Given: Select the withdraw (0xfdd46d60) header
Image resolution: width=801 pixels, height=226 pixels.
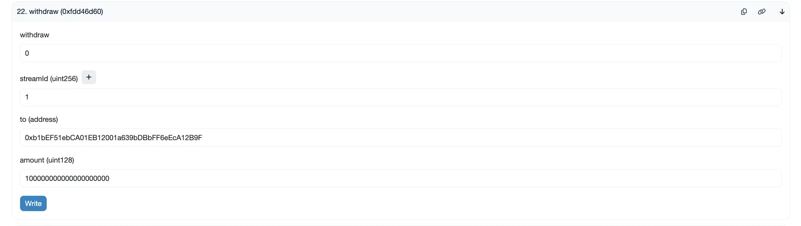Looking at the screenshot, I should coord(60,11).
